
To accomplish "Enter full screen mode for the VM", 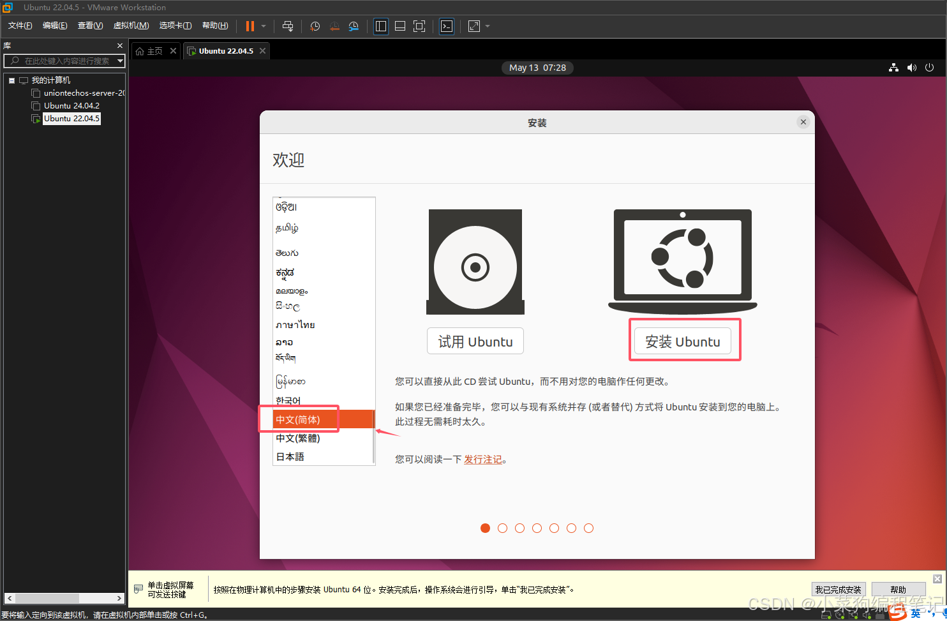I will coord(419,26).
